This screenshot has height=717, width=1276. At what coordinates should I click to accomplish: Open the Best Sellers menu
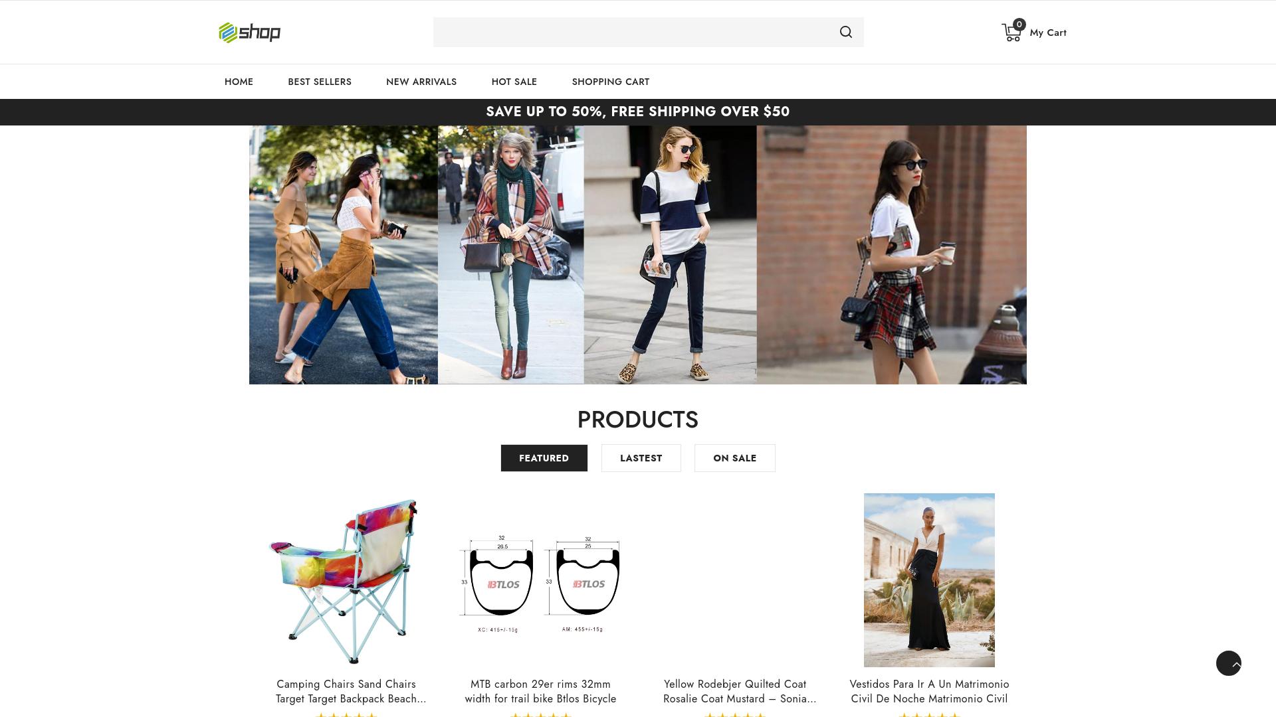click(x=320, y=82)
